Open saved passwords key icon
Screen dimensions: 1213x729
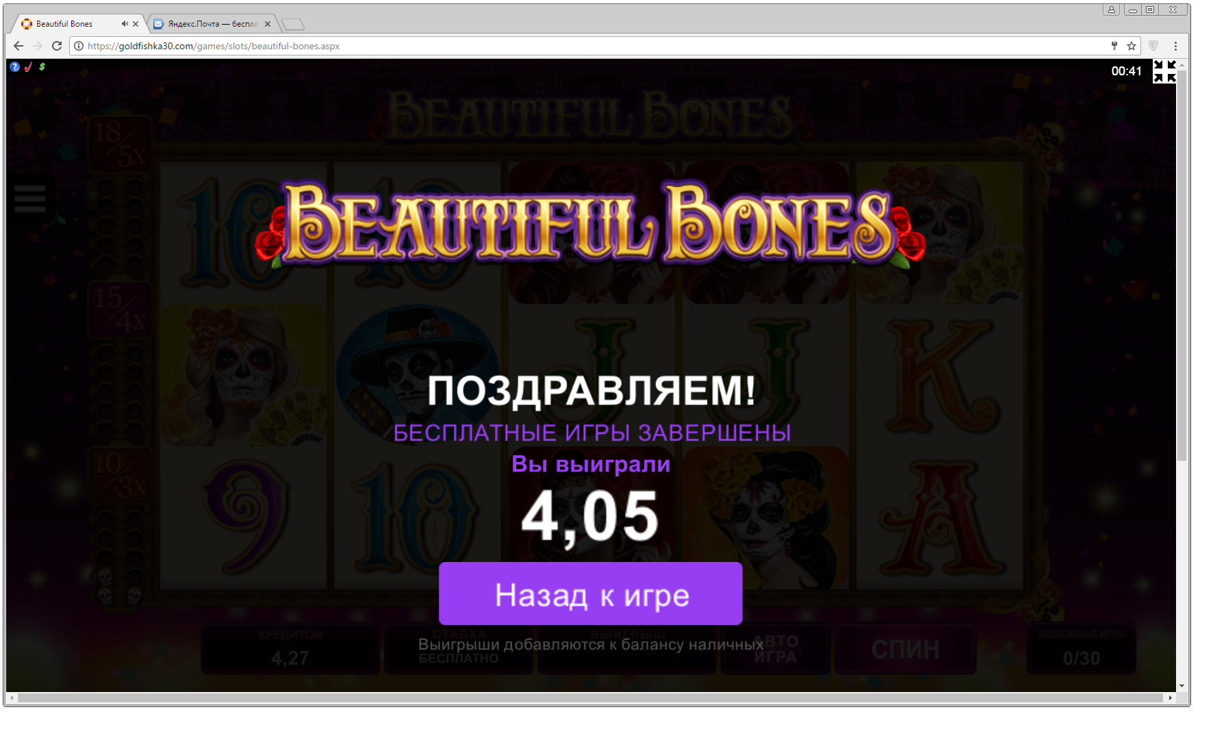tap(1114, 46)
